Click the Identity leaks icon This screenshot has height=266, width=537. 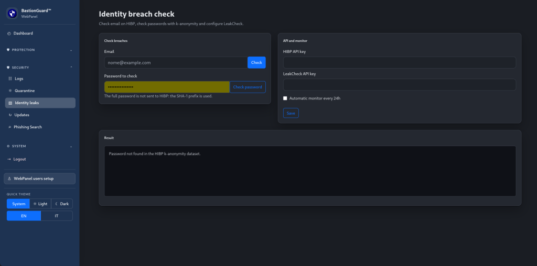[10, 103]
